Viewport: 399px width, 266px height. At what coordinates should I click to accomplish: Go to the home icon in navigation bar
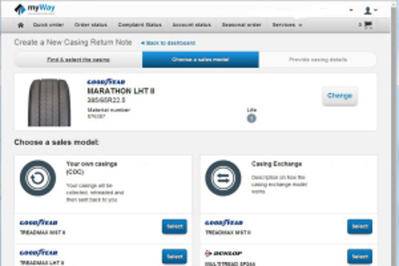21,25
